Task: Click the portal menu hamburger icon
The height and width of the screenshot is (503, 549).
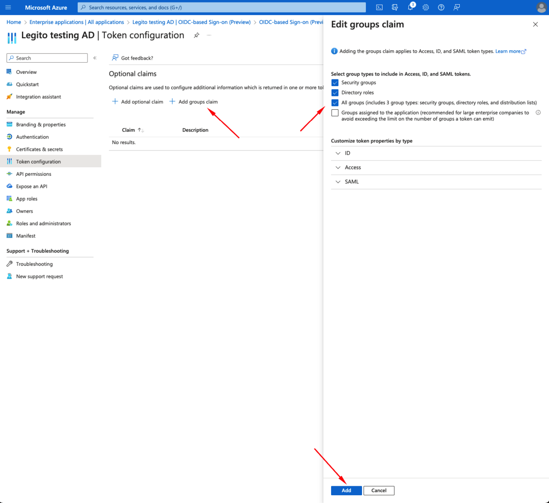Action: tap(8, 7)
